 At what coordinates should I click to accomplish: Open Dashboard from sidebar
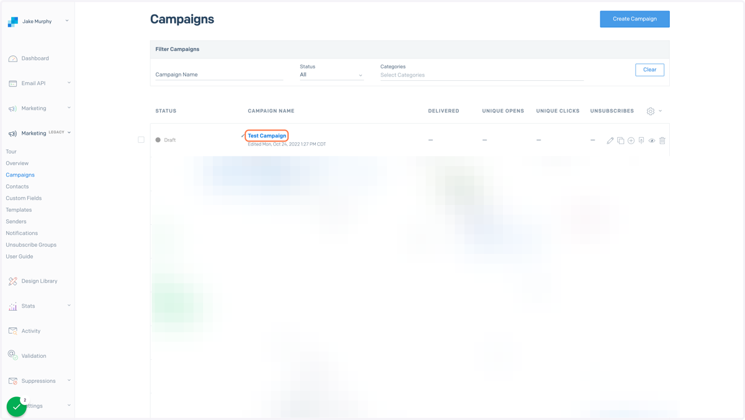(x=35, y=58)
